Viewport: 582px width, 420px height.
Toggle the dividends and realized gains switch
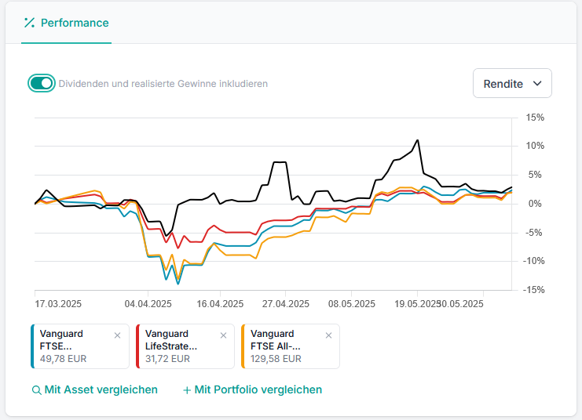tap(41, 83)
